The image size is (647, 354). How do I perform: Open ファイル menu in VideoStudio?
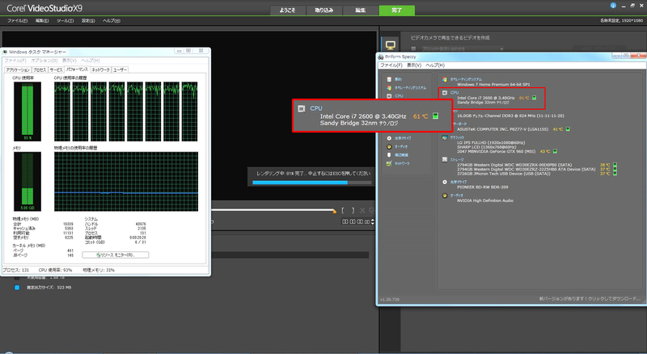pos(17,21)
